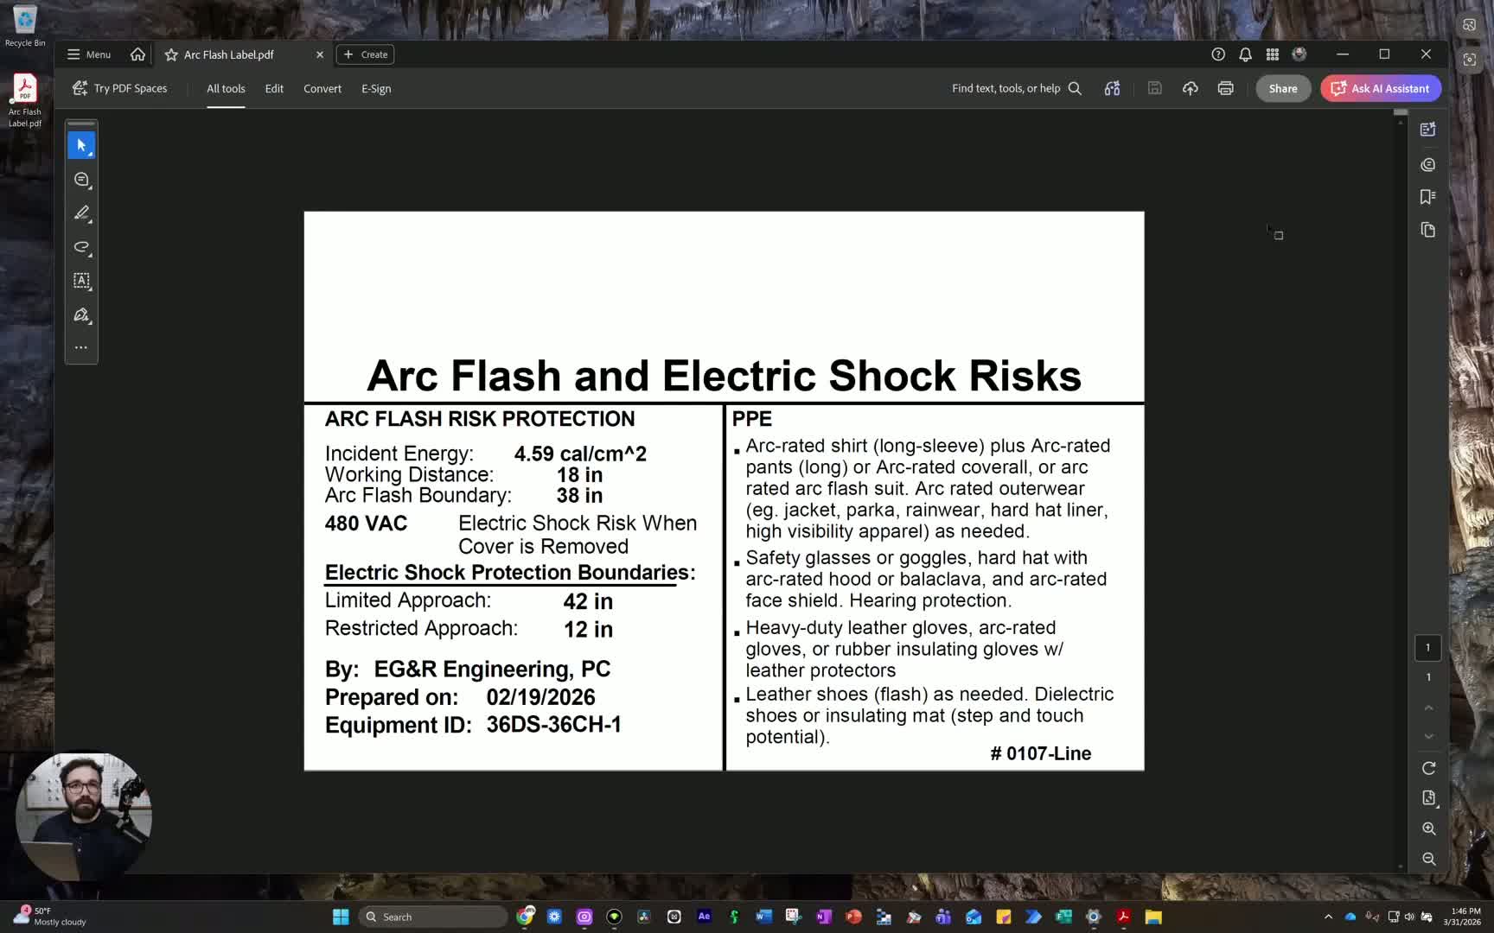Image resolution: width=1494 pixels, height=933 pixels.
Task: Click the "4.59 cal/cm^2" incident energy value
Action: pyautogui.click(x=580, y=454)
